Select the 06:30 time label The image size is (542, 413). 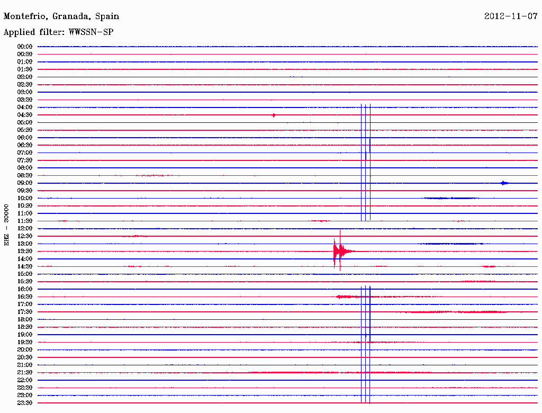click(x=25, y=145)
